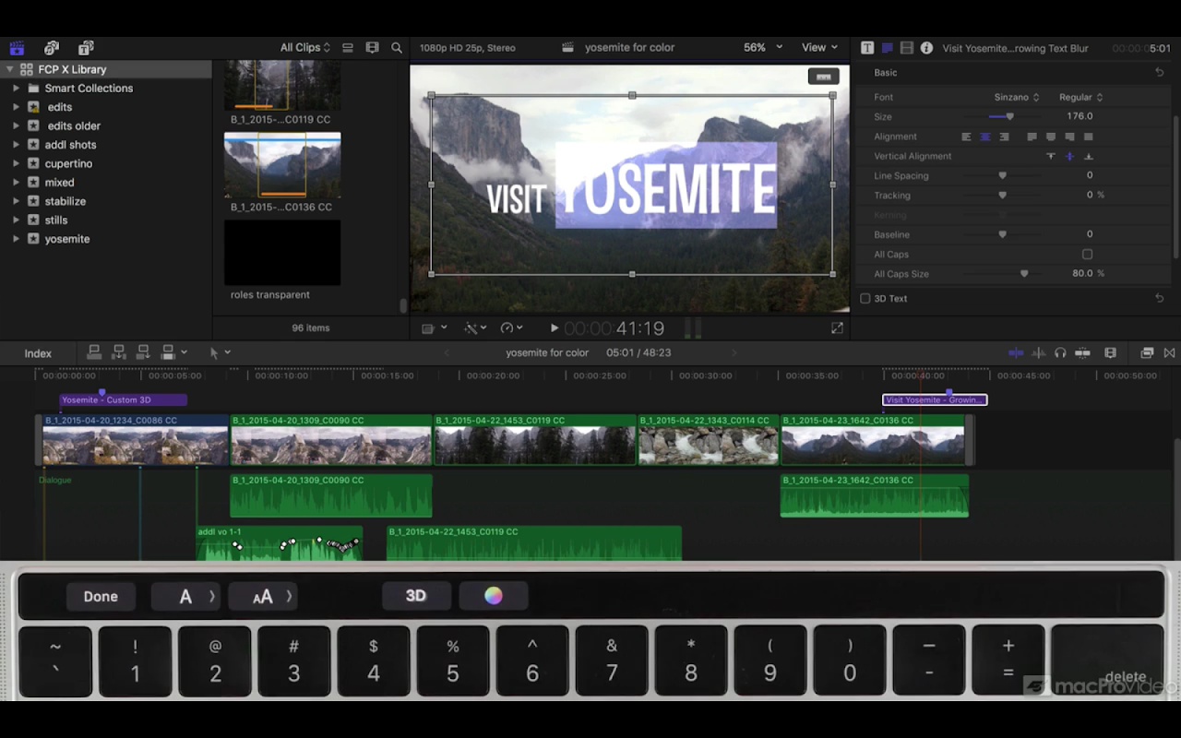Viewport: 1181px width, 738px height.
Task: Click the browser search magnifier icon
Action: point(397,48)
